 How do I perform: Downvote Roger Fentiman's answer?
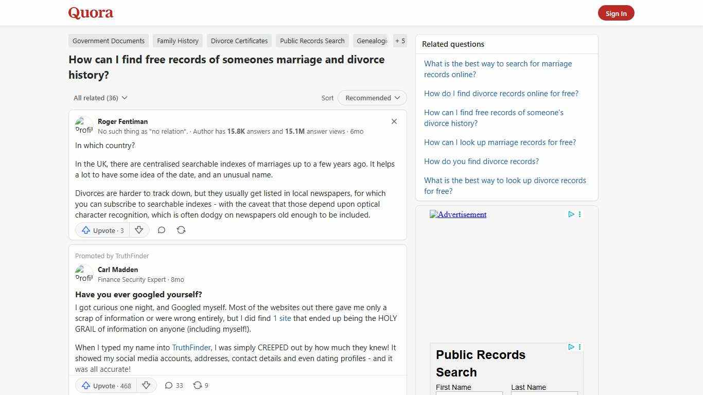[139, 230]
